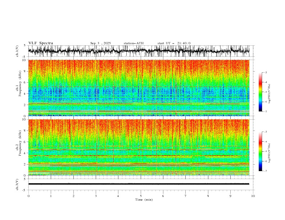Click the 'start UT = 21:40:0' label
This screenshot has width=285, height=220.
pos(174,43)
